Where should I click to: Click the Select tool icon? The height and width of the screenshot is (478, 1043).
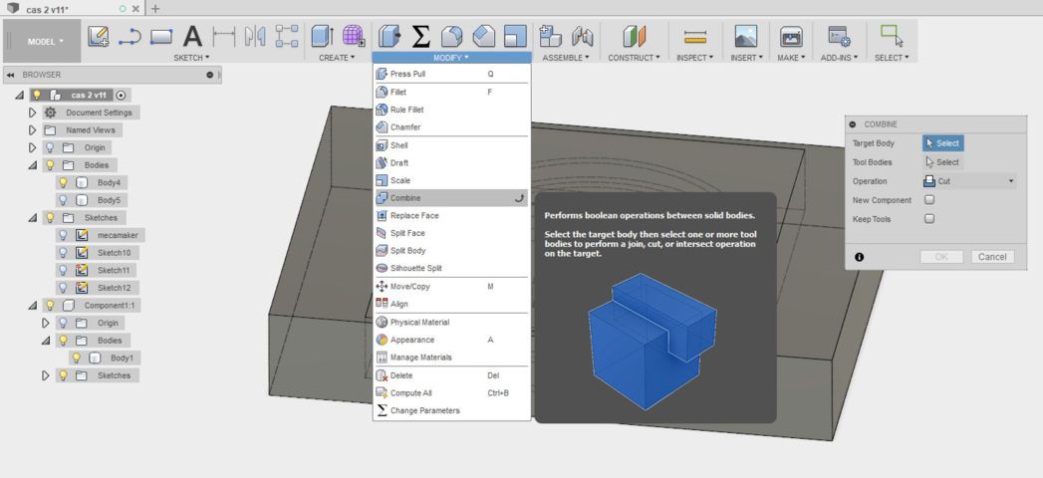click(x=892, y=36)
